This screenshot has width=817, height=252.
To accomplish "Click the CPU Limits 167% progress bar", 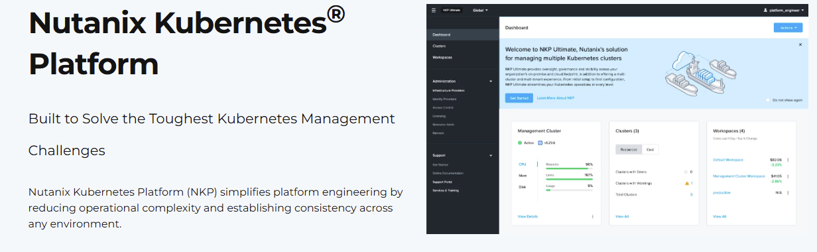I will pos(569,179).
